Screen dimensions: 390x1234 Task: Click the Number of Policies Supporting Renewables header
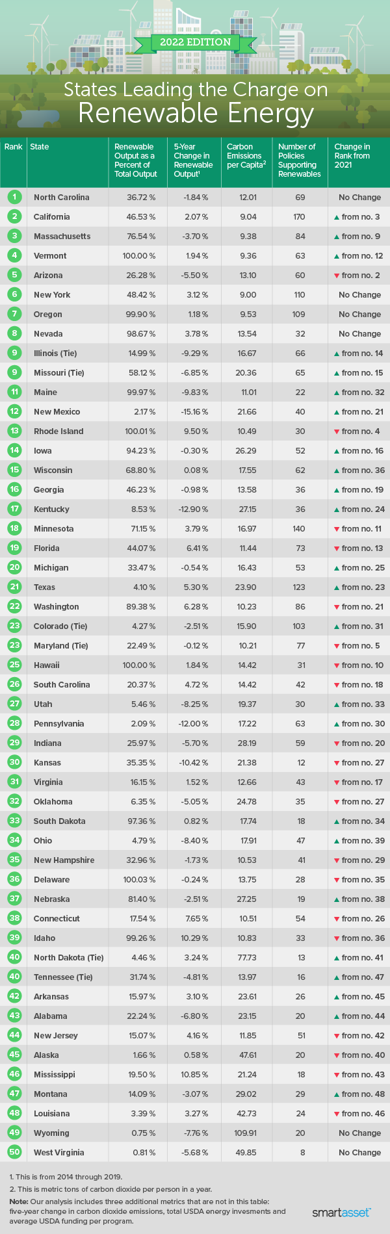click(299, 161)
